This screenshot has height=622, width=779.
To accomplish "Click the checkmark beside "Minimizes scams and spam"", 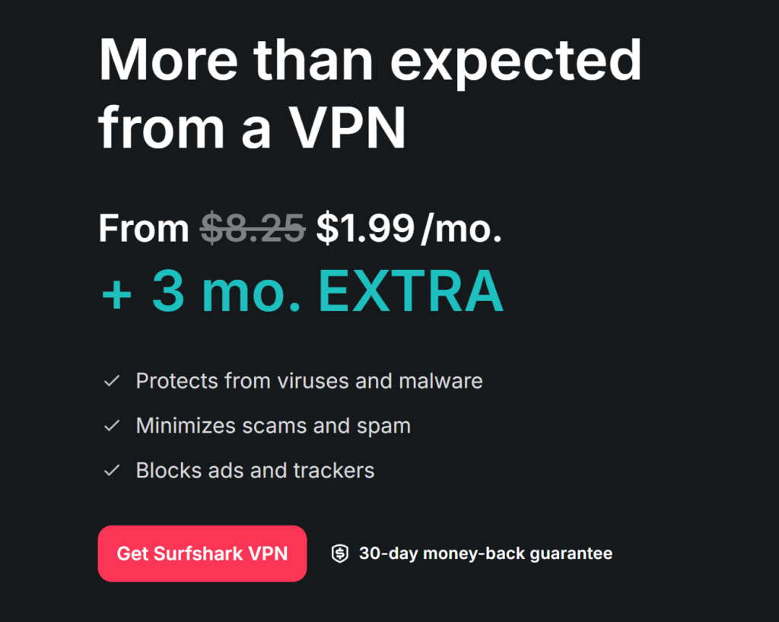I will [x=112, y=426].
